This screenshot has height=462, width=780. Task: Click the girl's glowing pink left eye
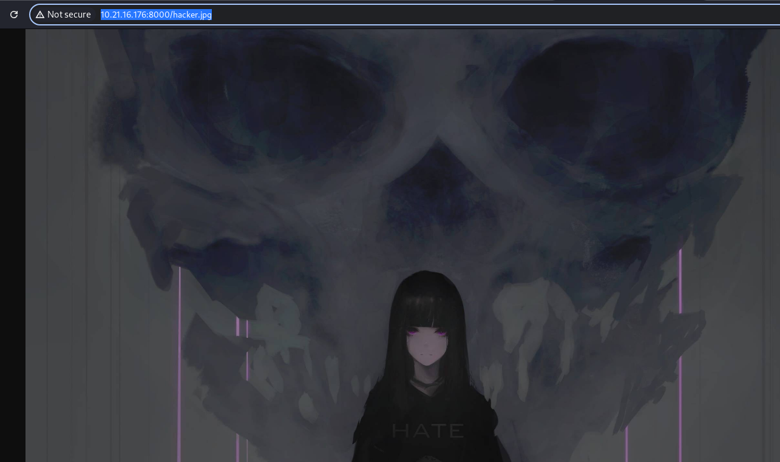pos(413,332)
